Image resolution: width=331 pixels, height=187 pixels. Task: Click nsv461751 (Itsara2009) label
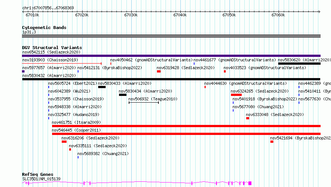76,122
